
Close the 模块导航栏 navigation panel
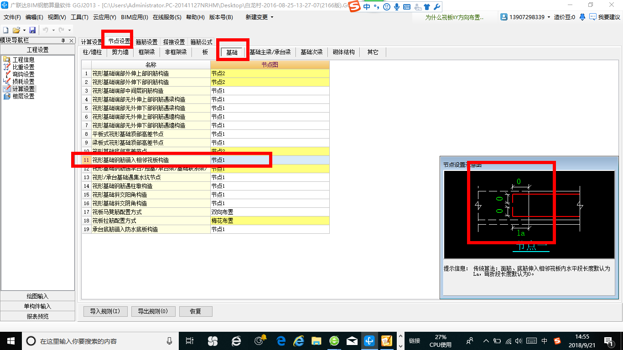click(71, 41)
